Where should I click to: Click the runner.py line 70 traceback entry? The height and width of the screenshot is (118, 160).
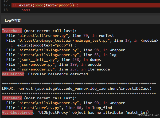60,36
